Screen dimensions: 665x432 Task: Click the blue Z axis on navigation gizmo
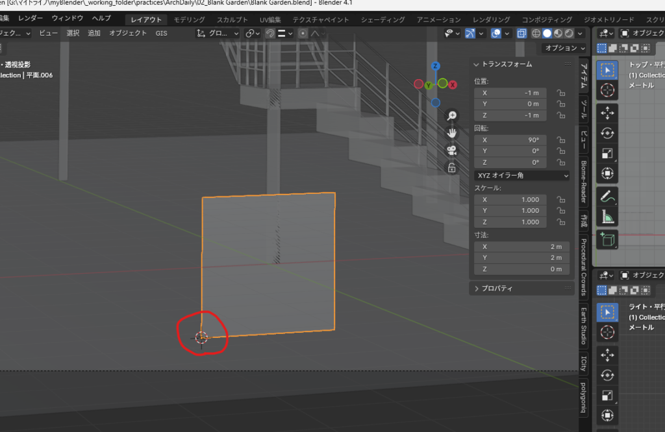point(436,66)
